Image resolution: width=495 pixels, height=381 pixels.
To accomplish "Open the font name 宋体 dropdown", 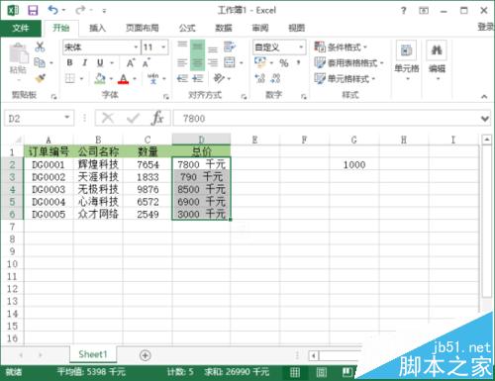I will pyautogui.click(x=136, y=48).
